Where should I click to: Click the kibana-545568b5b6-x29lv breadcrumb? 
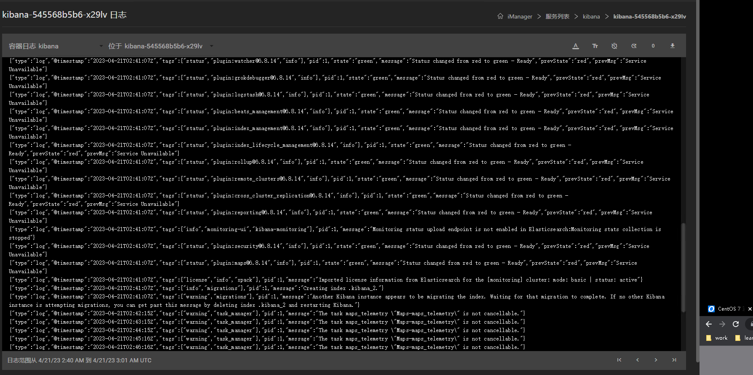[649, 16]
